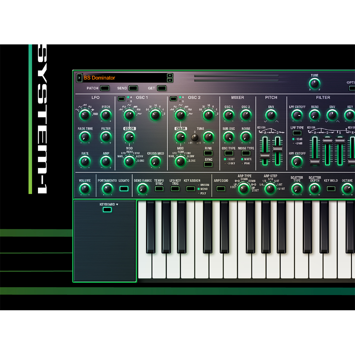Toggle the OSC 2 A/B switch button

[173, 99]
